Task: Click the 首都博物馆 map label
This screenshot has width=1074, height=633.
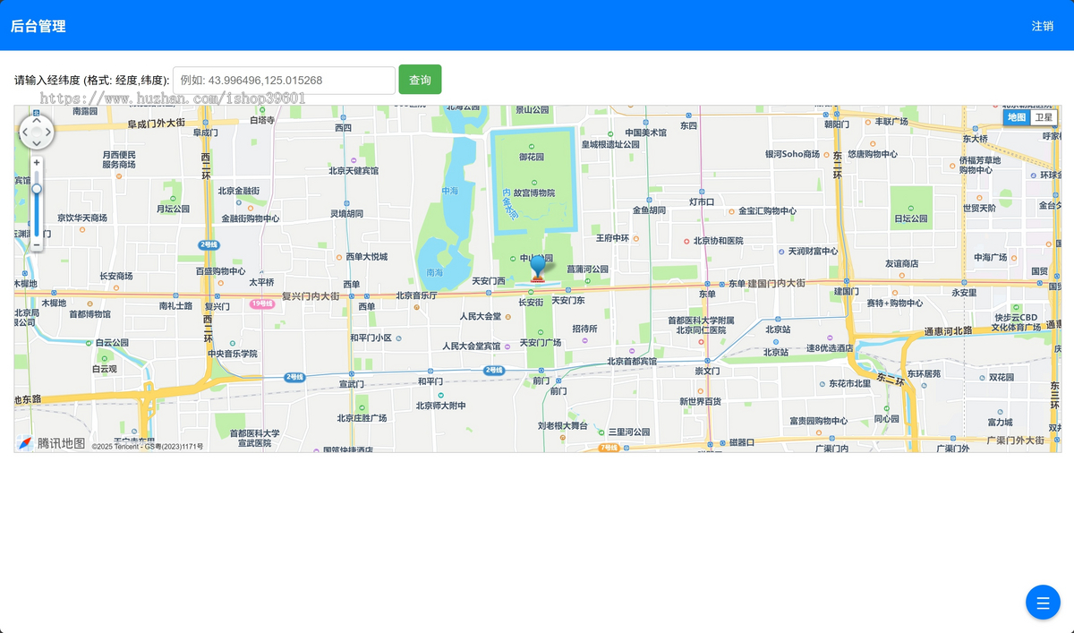Action: pos(89,314)
